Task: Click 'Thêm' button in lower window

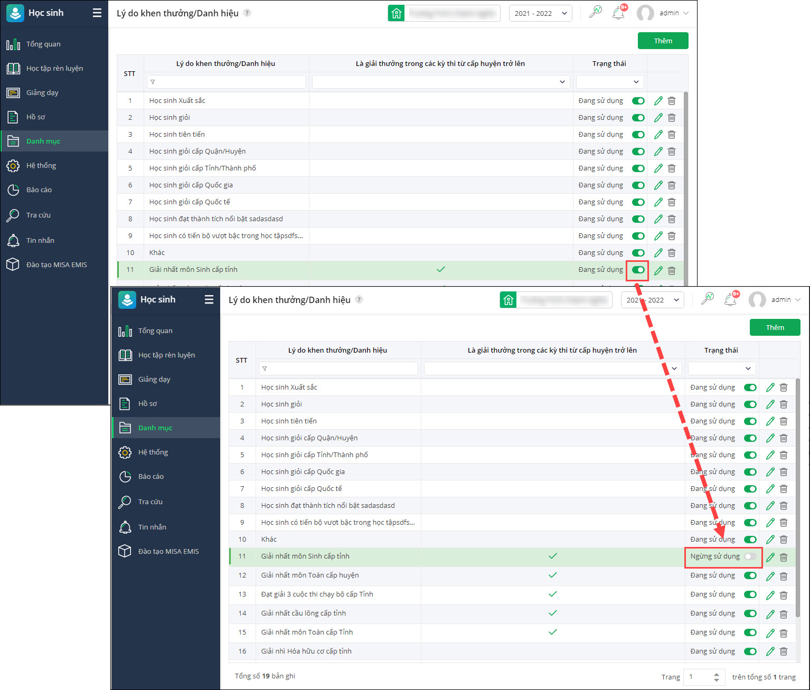Action: point(775,327)
